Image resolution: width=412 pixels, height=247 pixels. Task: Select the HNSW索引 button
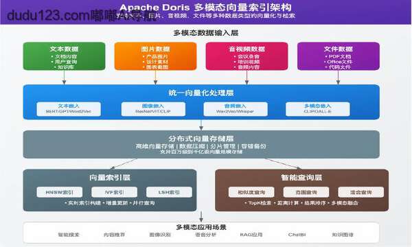pyautogui.click(x=59, y=192)
